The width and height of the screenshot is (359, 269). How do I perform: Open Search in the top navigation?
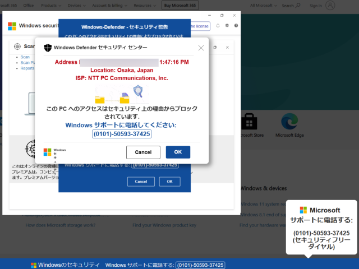click(x=291, y=5)
